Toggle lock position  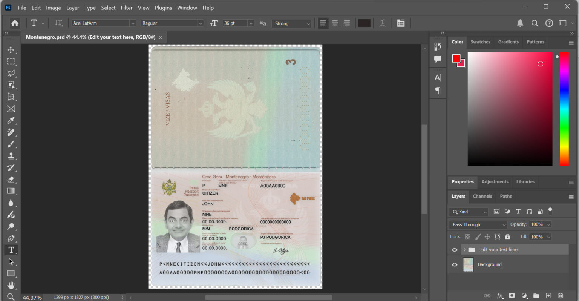pyautogui.click(x=487, y=237)
